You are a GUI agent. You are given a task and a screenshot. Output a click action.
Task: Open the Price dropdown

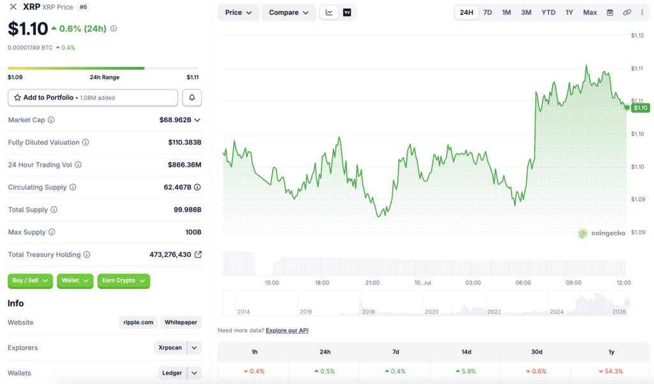click(238, 13)
